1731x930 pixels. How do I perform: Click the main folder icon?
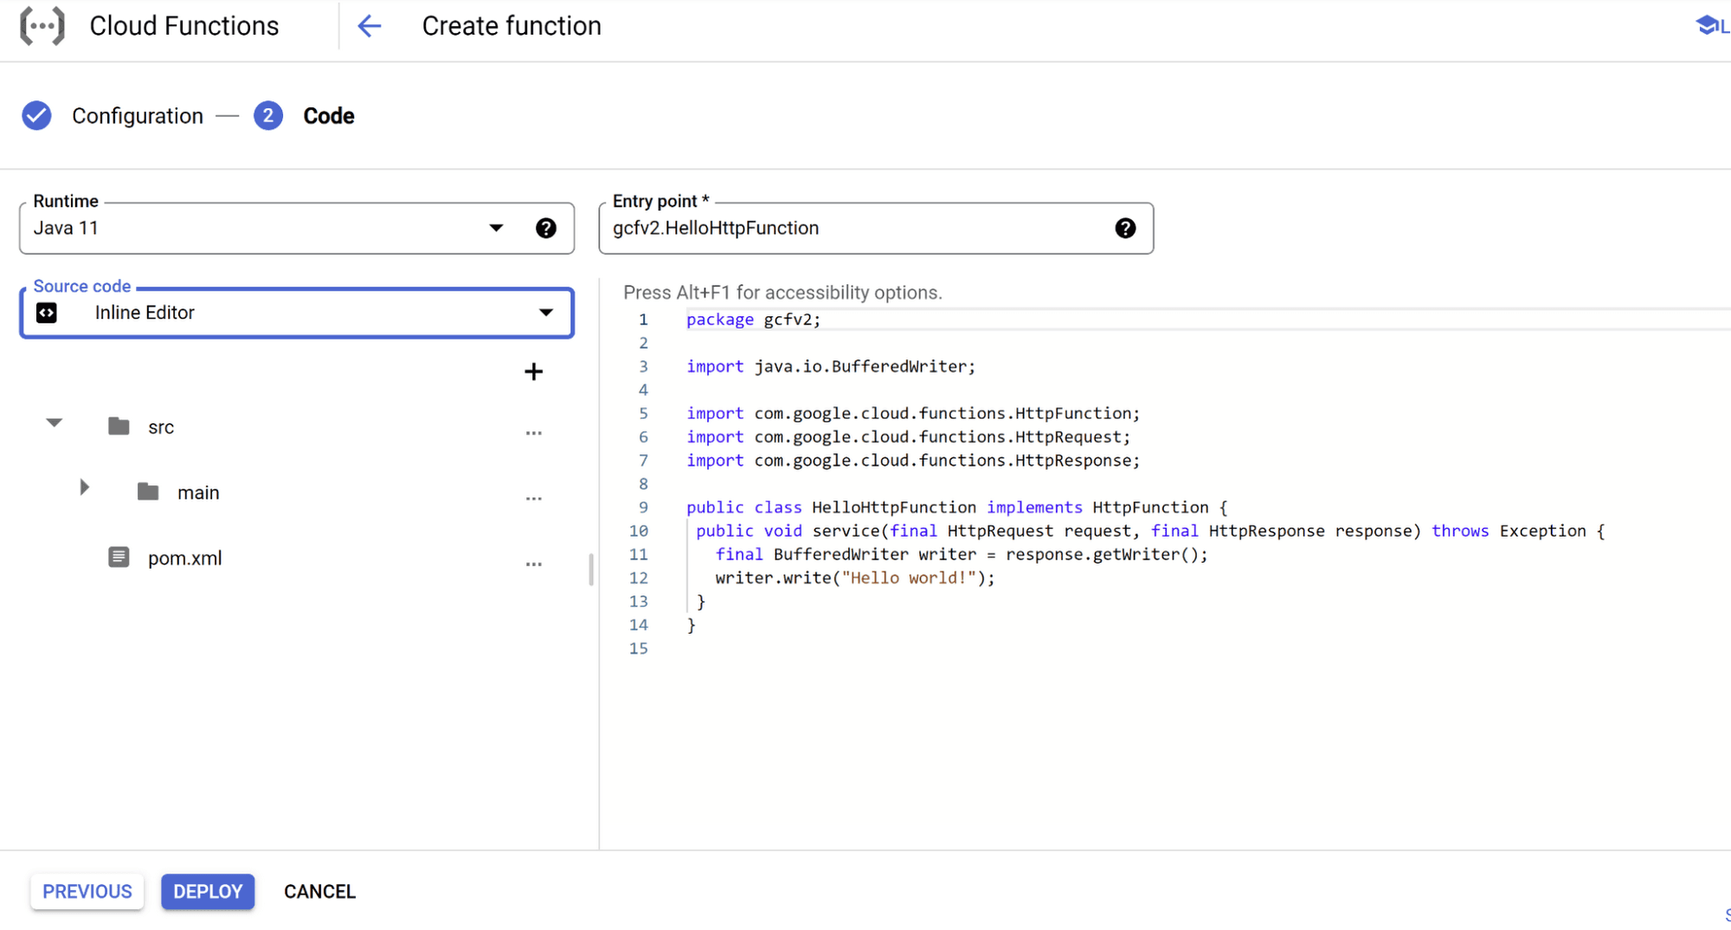147,491
